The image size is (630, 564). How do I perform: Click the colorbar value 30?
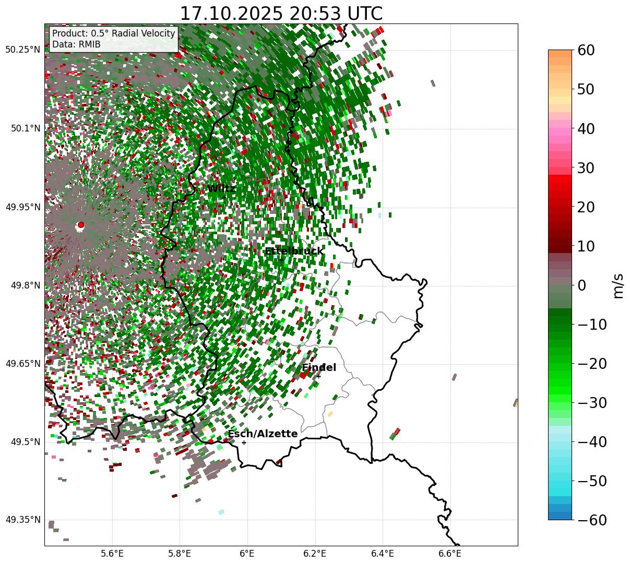click(x=587, y=168)
